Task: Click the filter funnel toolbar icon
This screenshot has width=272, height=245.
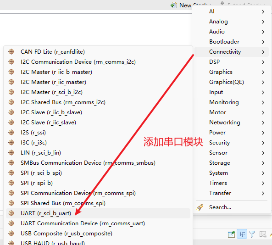Action: point(252,234)
